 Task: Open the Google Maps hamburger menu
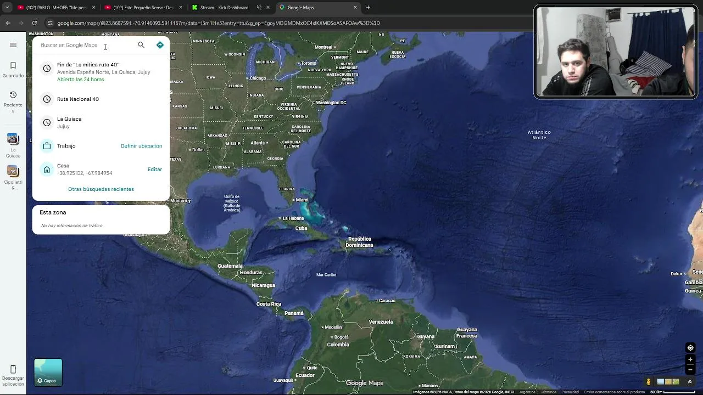coord(13,45)
